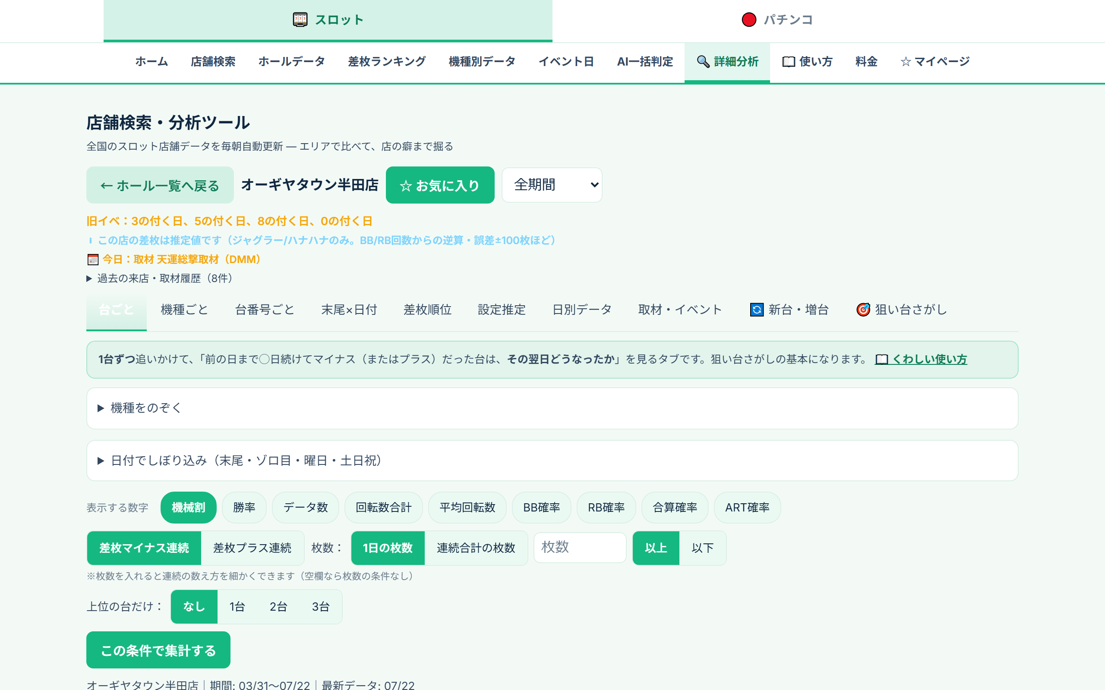Select 以下 threshold option

click(x=702, y=548)
